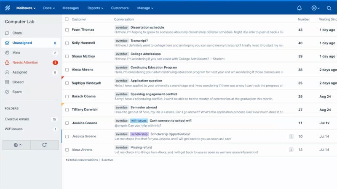Screen dimensions: 337x189
Task: Click the wifi-issues tag label
Action: pyautogui.click(x=139, y=121)
